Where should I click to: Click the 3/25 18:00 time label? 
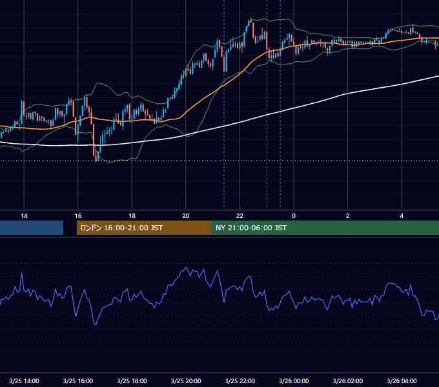[x=132, y=381]
